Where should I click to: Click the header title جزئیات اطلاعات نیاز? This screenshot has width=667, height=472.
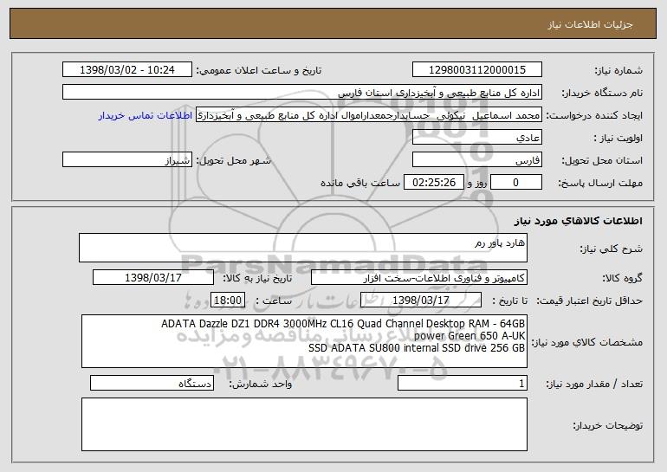tap(591, 24)
